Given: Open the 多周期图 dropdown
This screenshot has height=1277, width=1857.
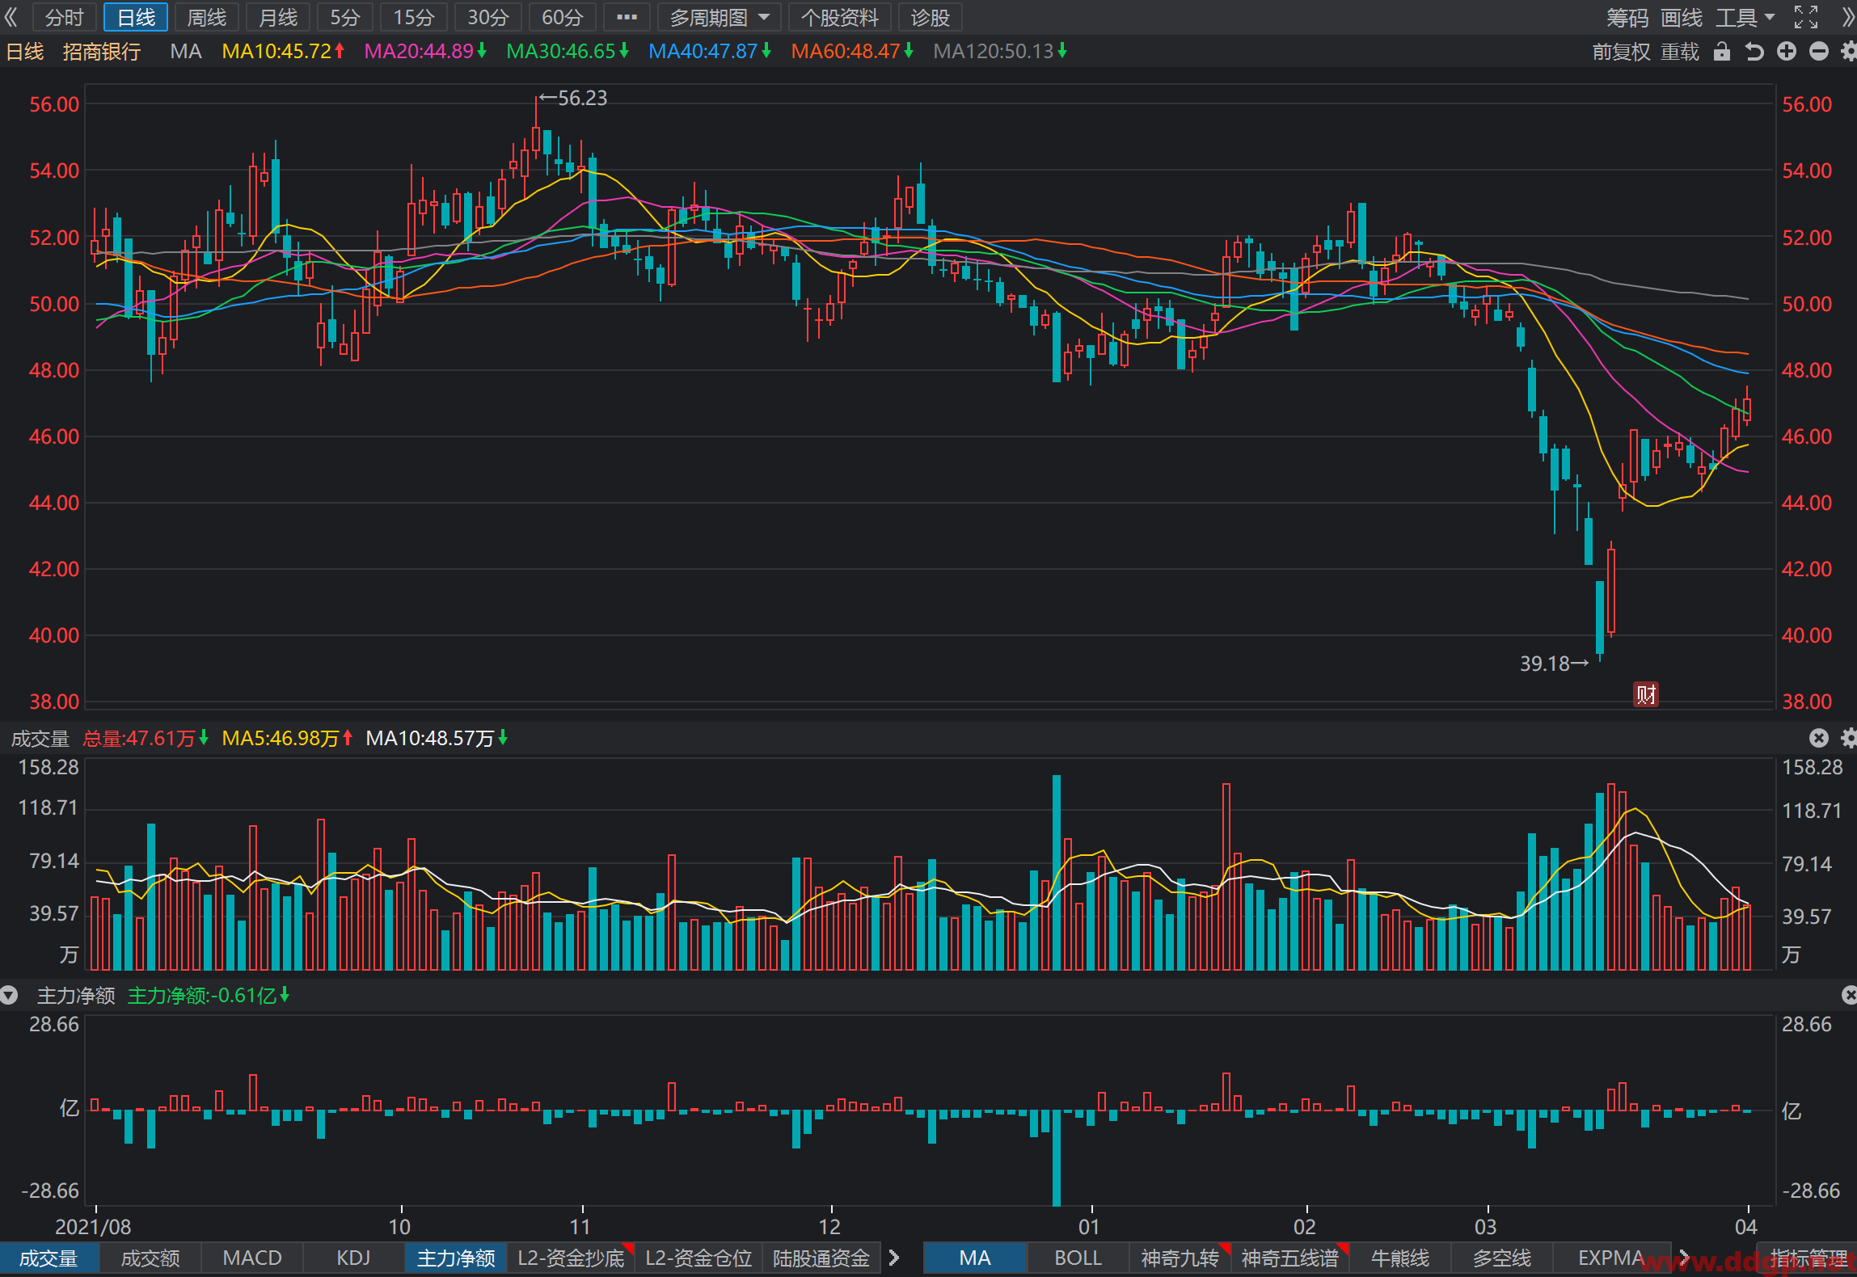Looking at the screenshot, I should [x=720, y=17].
